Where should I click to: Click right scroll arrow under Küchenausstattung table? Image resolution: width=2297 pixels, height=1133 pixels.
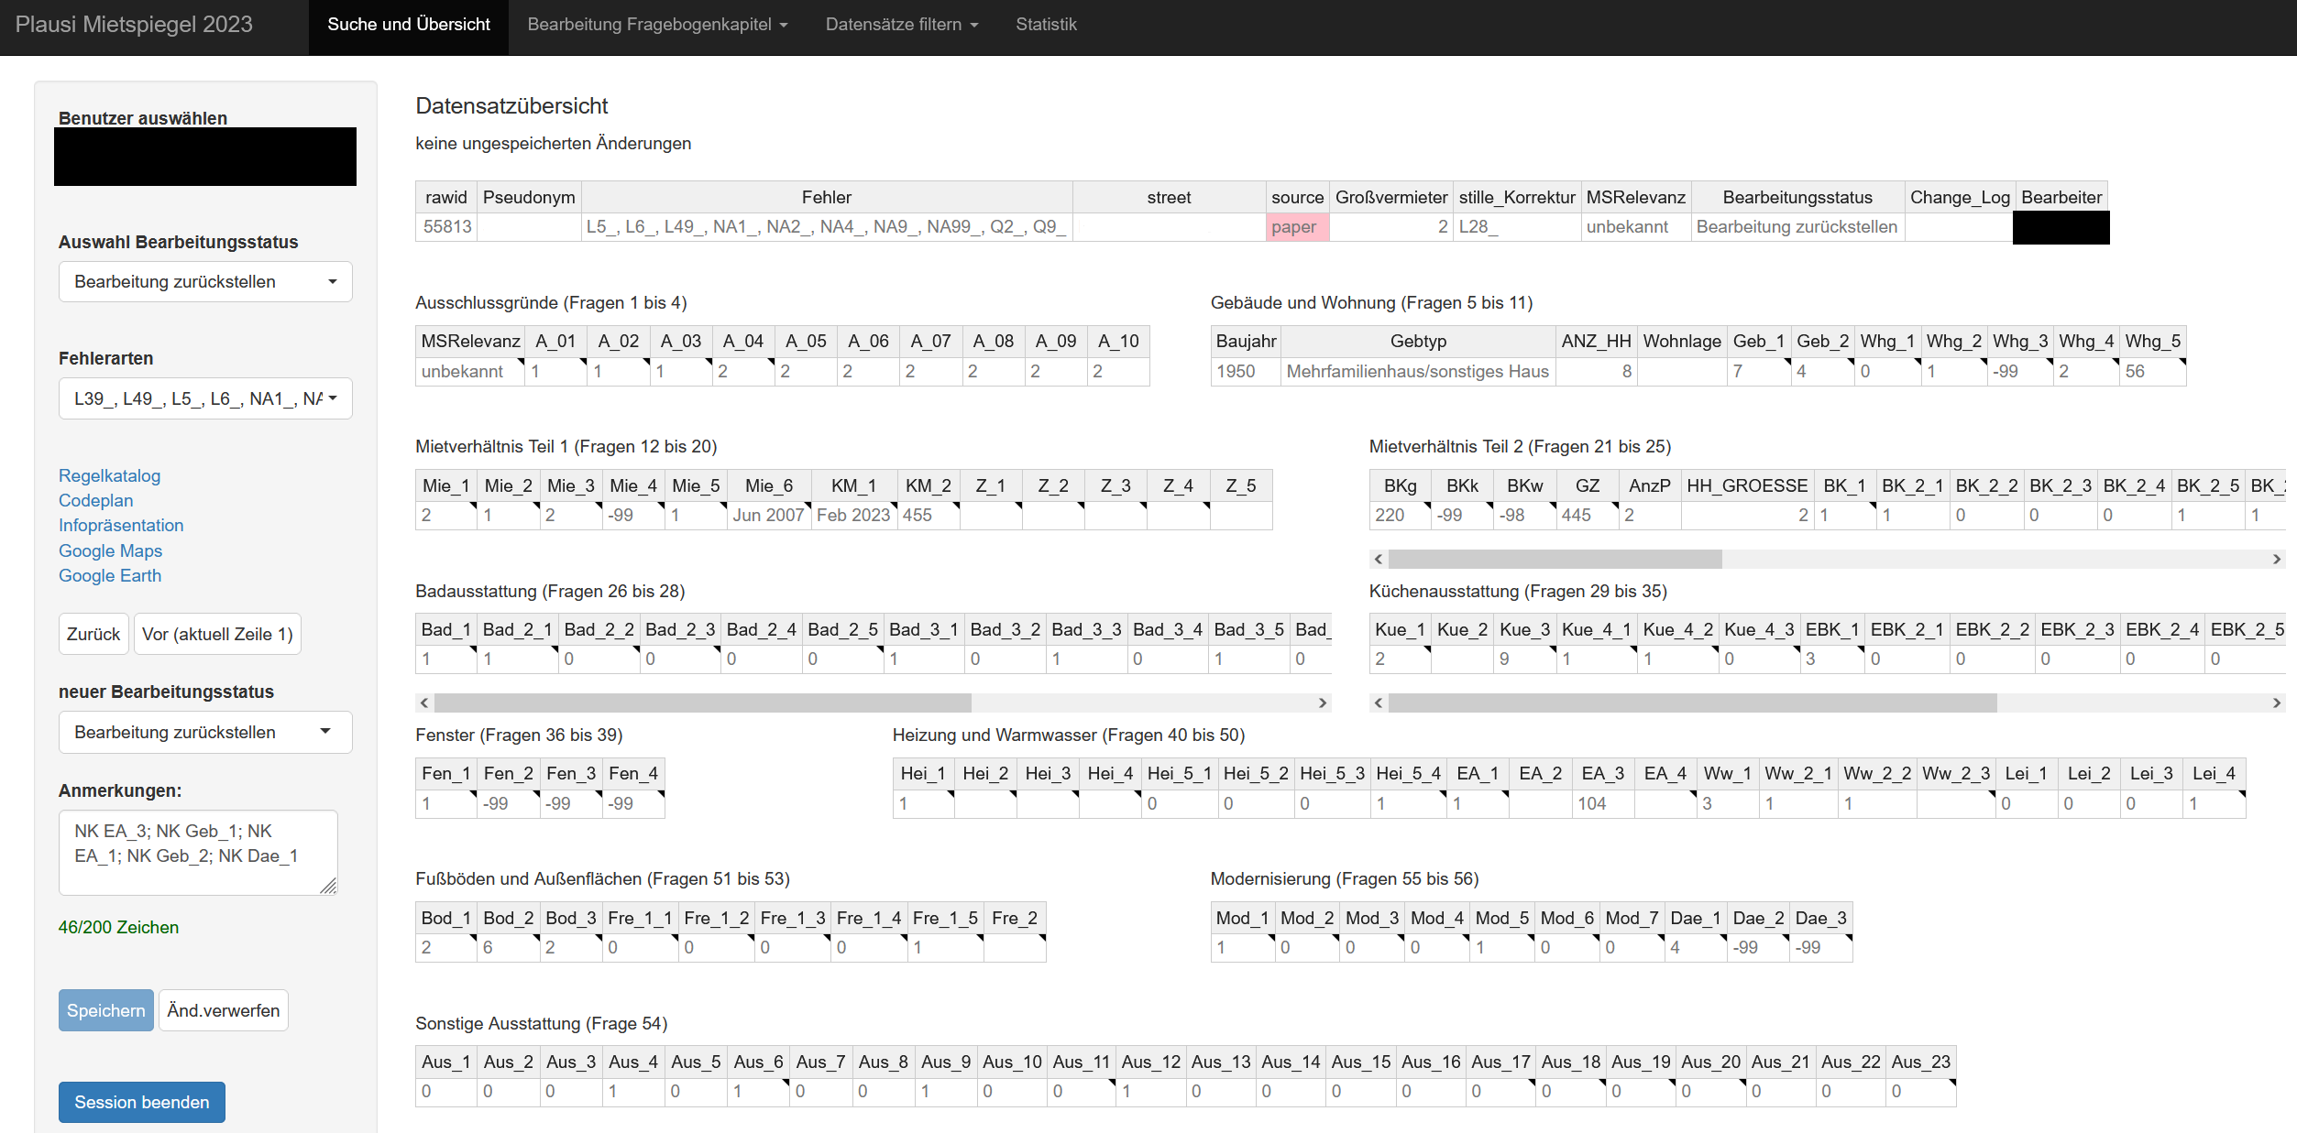coord(2277,703)
